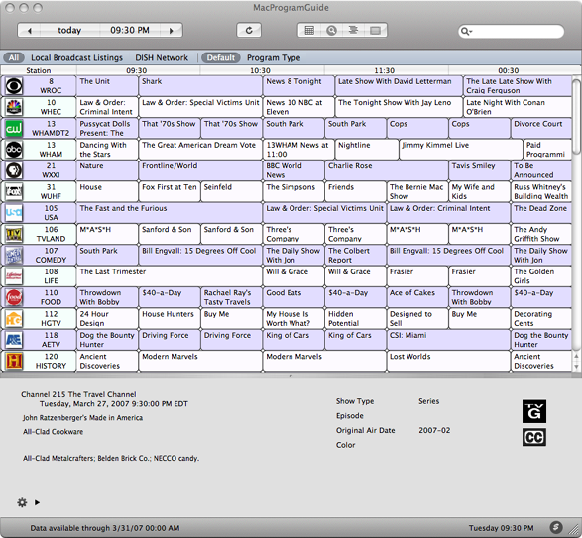
Task: Click the refresh listings icon
Action: tap(249, 30)
